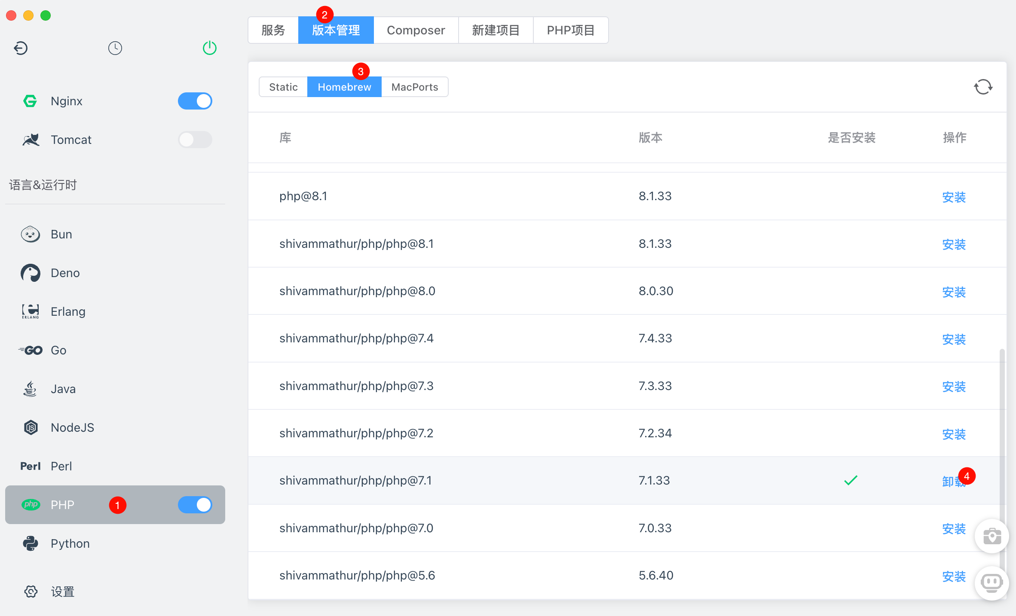Install shivammathur/php/php@8.1
Image resolution: width=1016 pixels, height=616 pixels.
[954, 244]
